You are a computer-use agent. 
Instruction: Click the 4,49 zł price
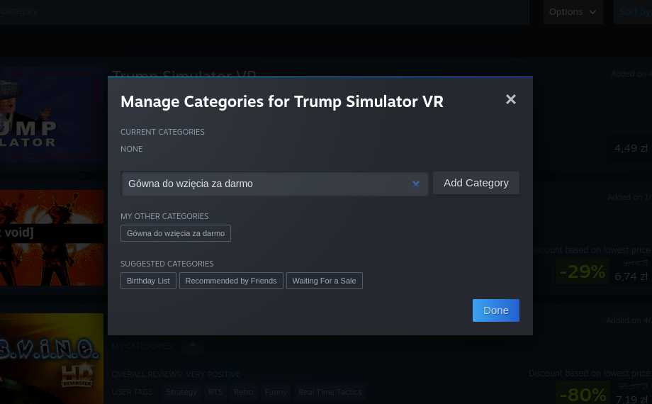pyautogui.click(x=631, y=148)
